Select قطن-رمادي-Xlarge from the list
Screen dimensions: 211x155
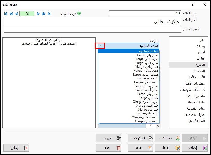128,71
